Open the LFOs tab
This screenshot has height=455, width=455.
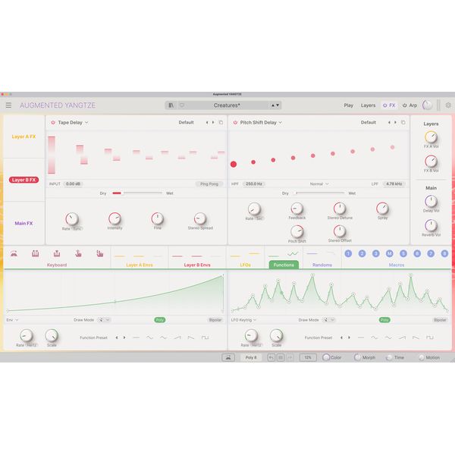coord(246,265)
